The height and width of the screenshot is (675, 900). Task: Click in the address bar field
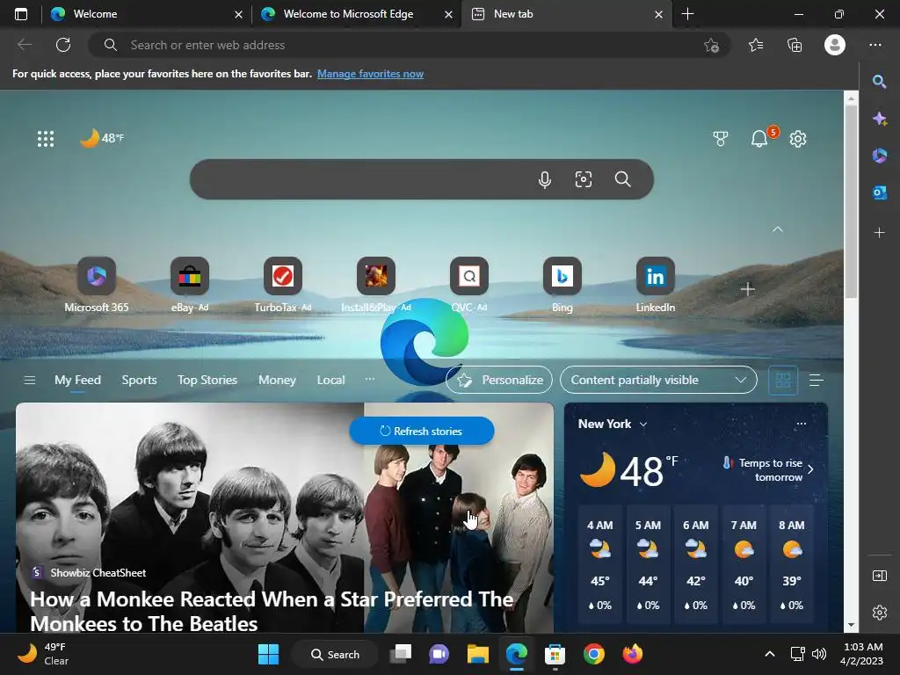(410, 45)
